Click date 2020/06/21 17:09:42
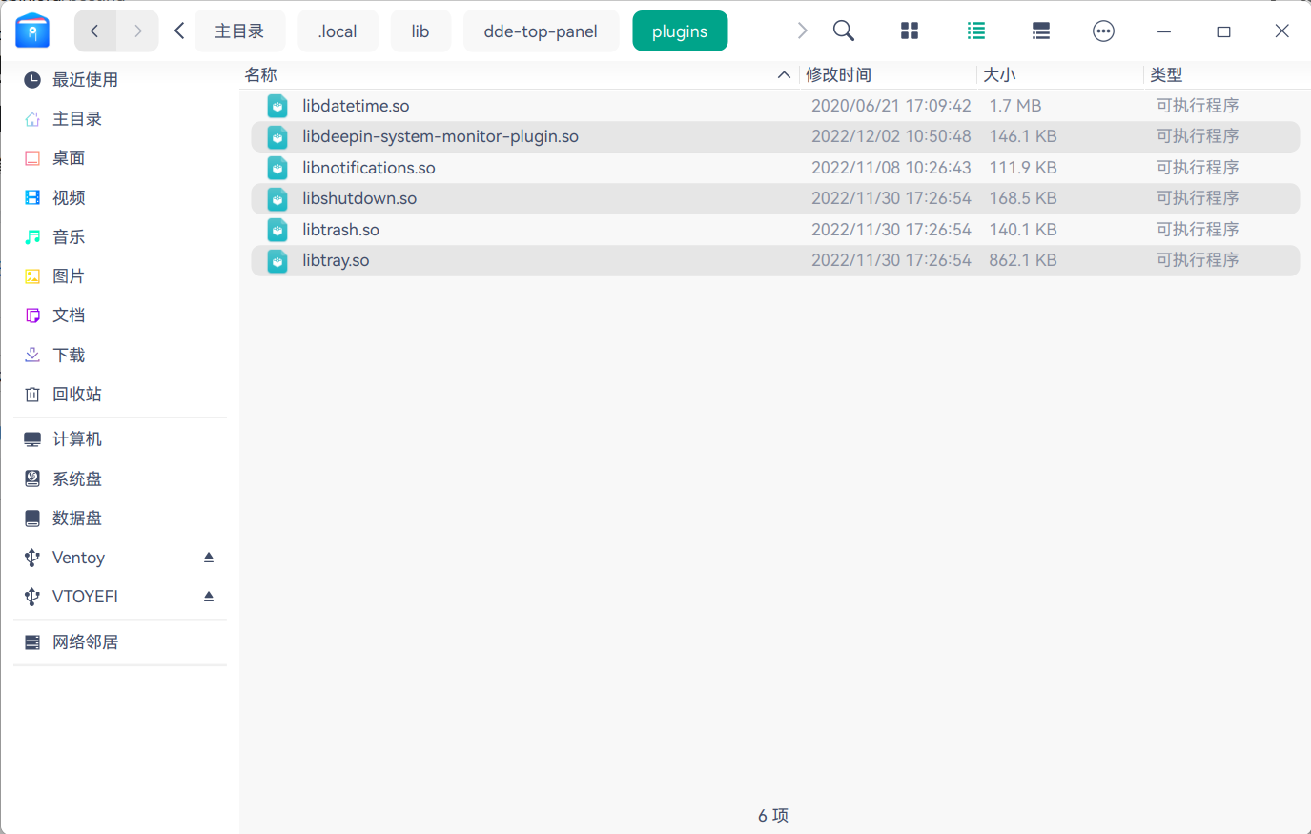 point(891,106)
